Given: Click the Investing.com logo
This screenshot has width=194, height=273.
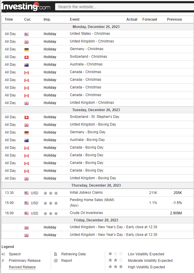Looking at the screenshot, I should pyautogui.click(x=26, y=6).
